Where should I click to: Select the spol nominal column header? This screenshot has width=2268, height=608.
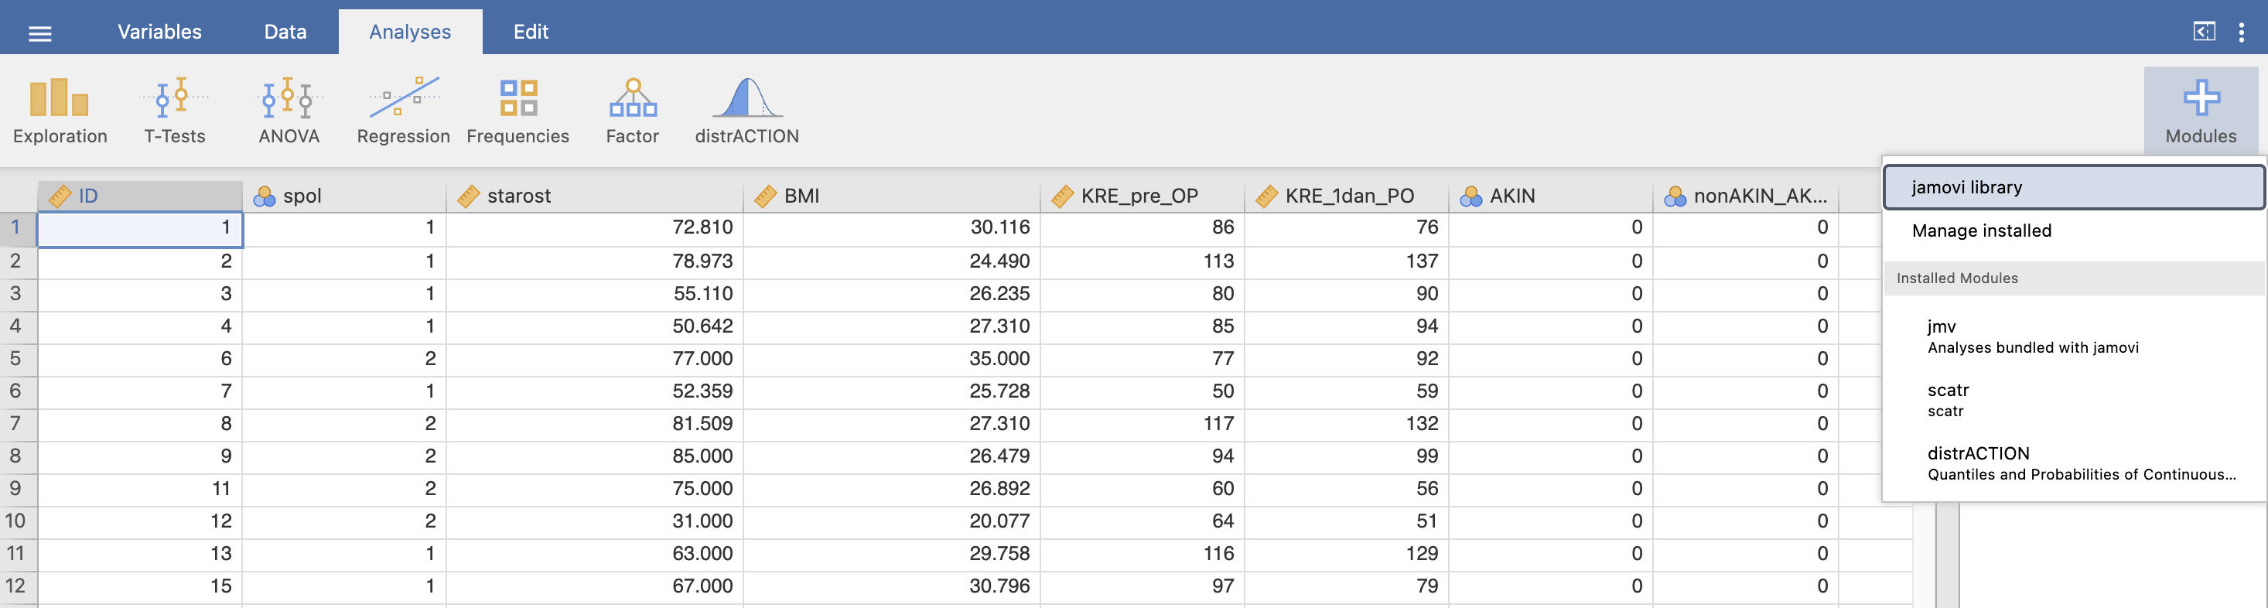coord(344,196)
